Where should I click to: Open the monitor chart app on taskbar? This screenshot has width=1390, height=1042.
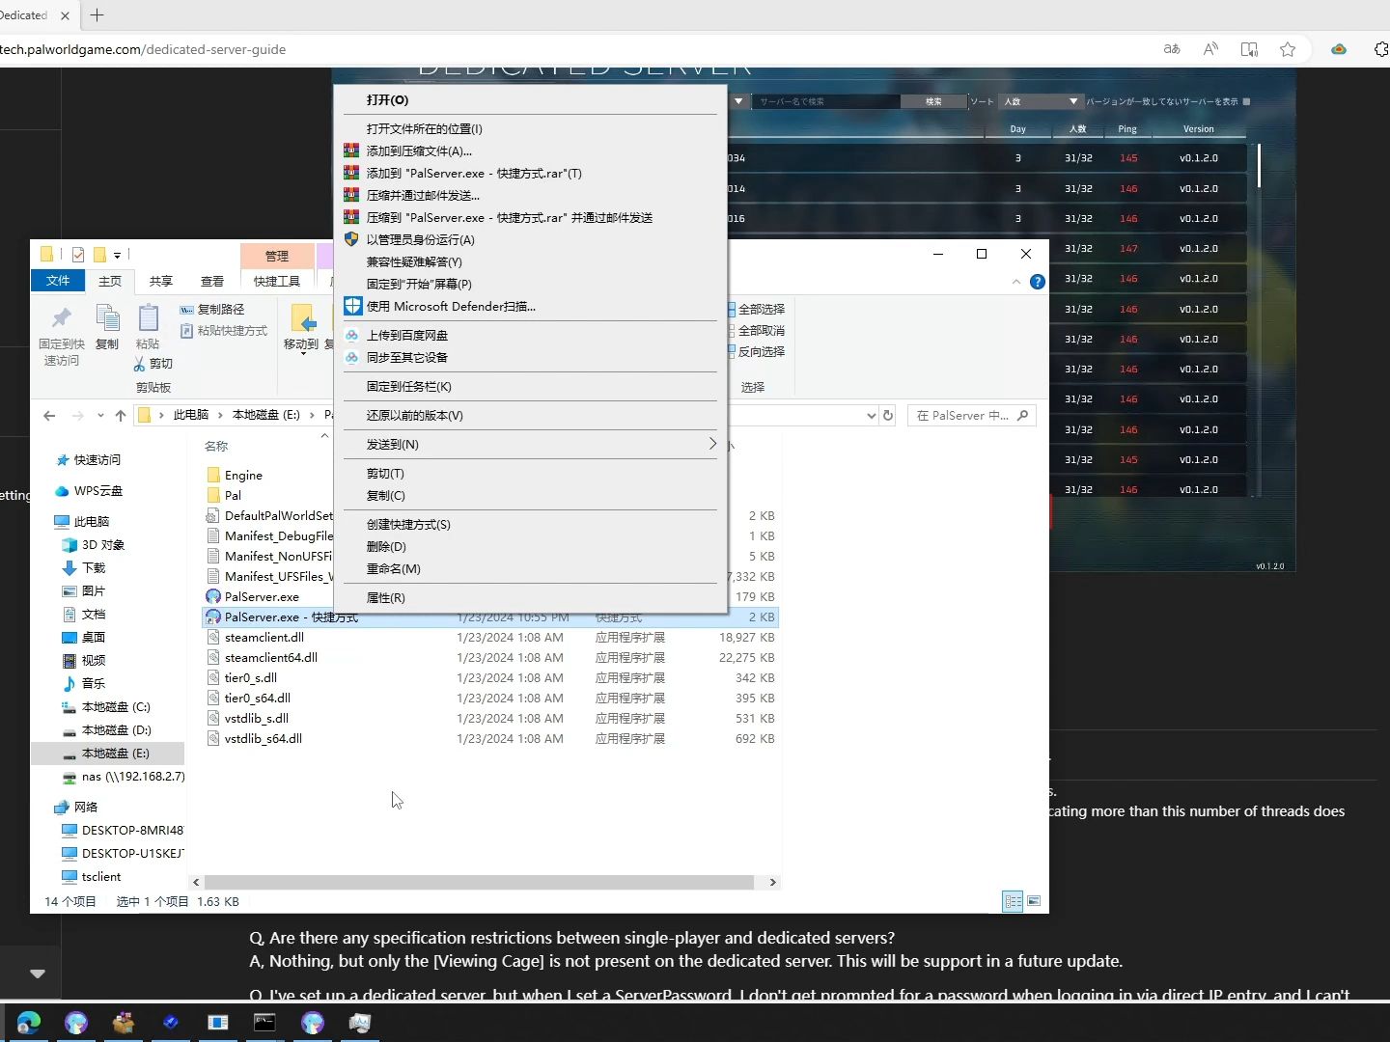click(360, 1023)
